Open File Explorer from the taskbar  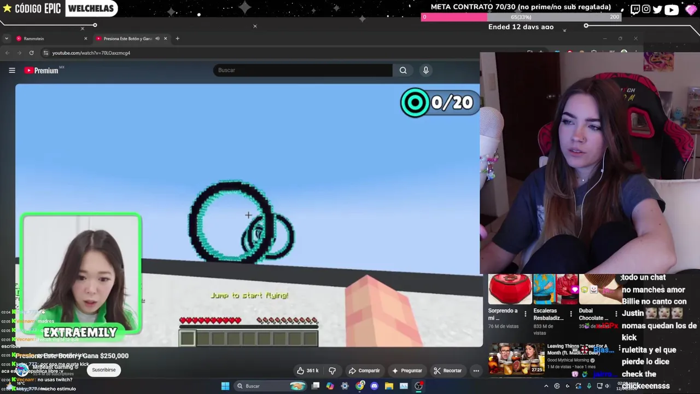pyautogui.click(x=389, y=386)
